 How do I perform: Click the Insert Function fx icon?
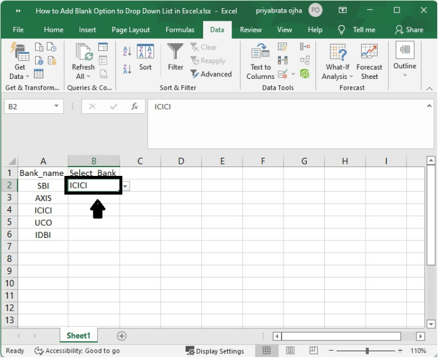(135, 106)
